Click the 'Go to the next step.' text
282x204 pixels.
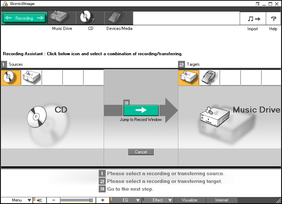coord(130,189)
